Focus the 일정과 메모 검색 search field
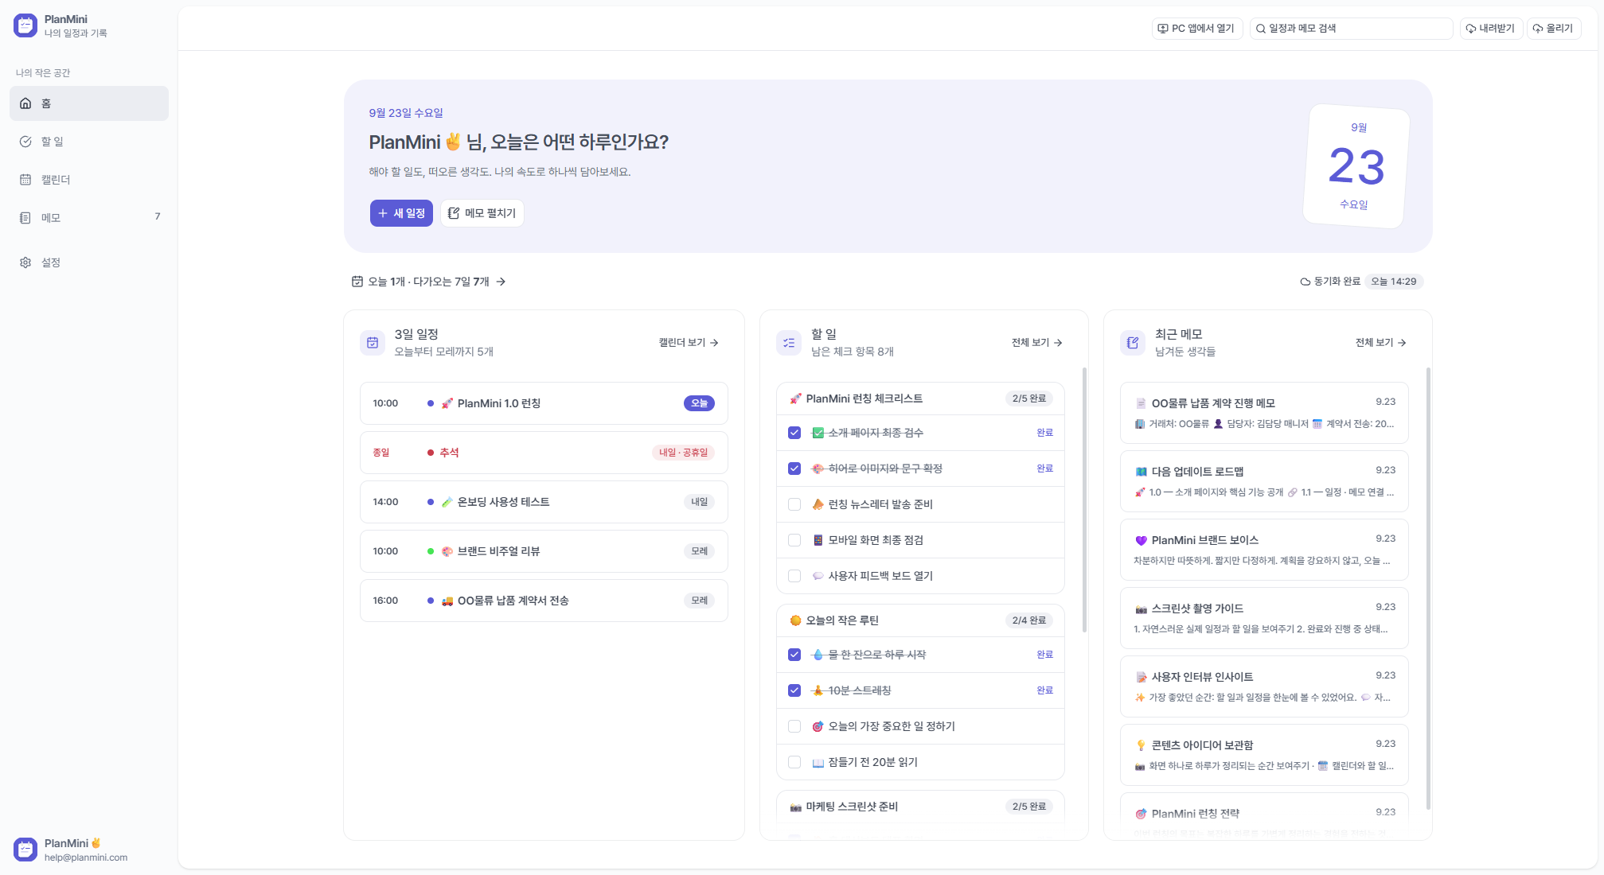 (1352, 29)
